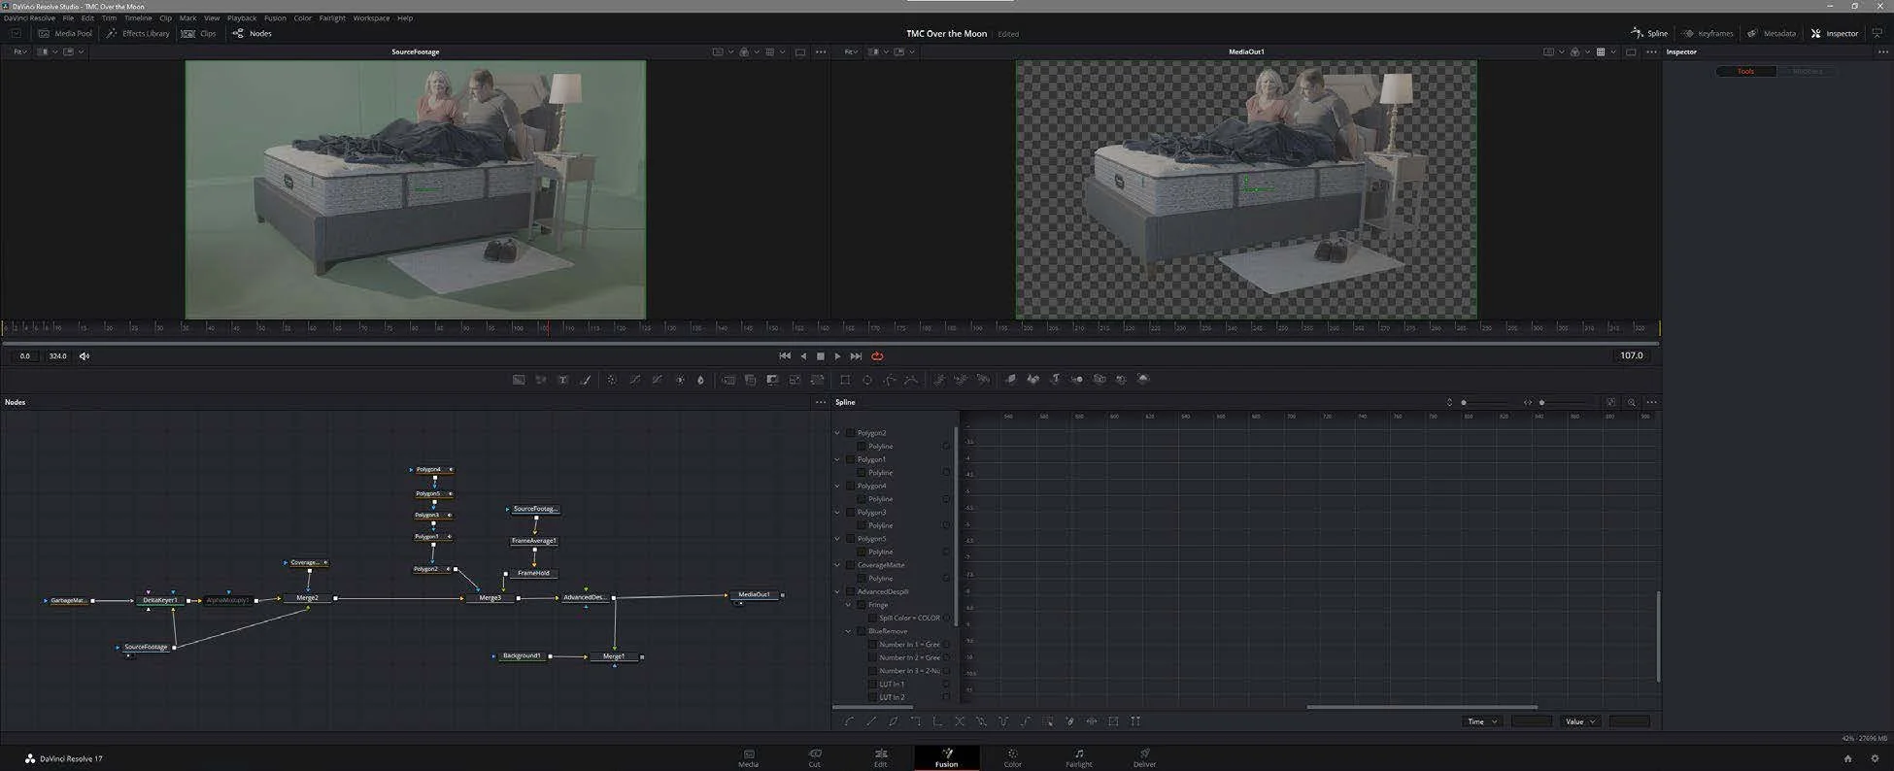This screenshot has width=1894, height=771.
Task: Select the Paint brush tool
Action: 586,380
